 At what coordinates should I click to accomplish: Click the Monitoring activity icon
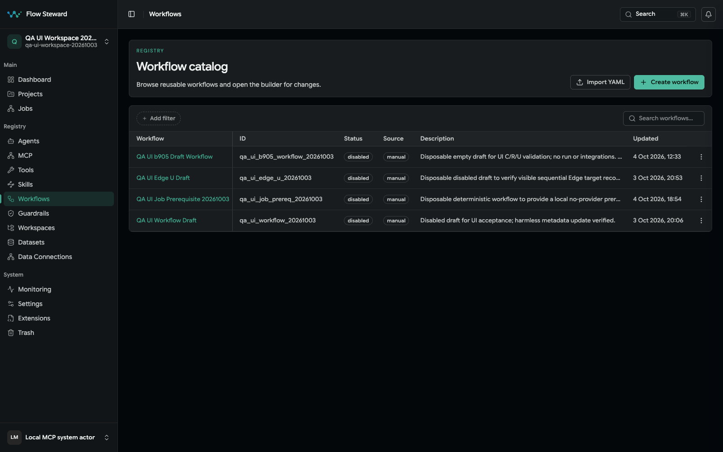tap(11, 289)
